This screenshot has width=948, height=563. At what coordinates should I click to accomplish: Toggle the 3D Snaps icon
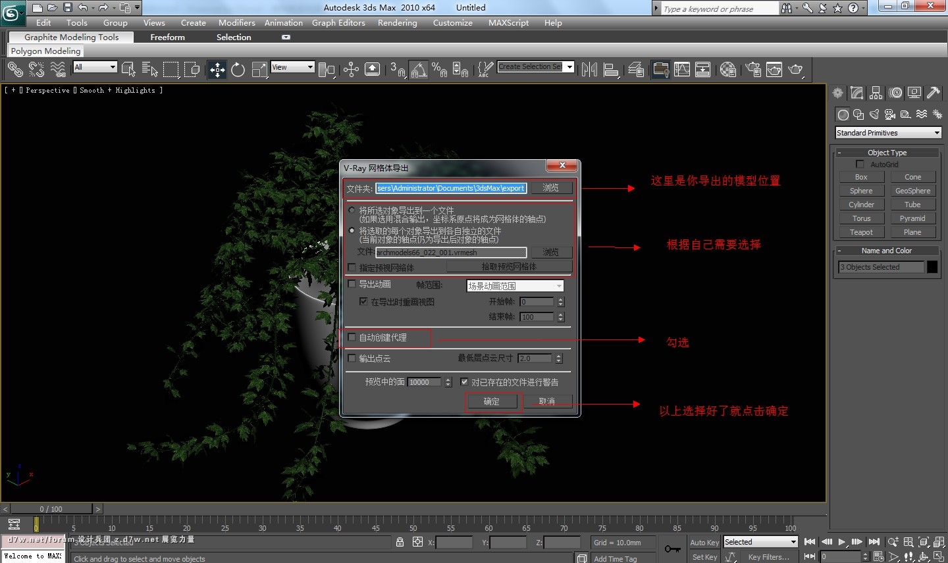tap(398, 69)
